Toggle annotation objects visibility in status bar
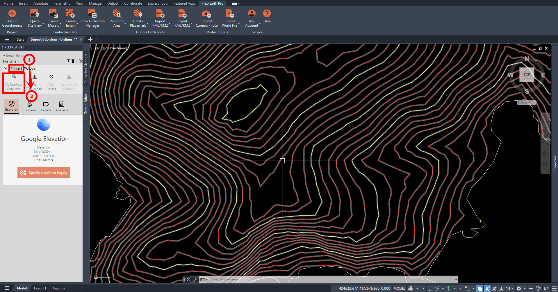558x292 pixels. (x=487, y=288)
